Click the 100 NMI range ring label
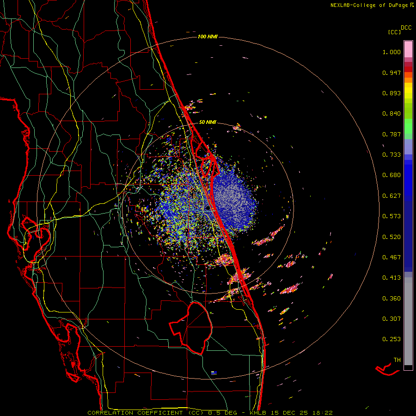Viewport: 416px width, 416px height. click(208, 37)
